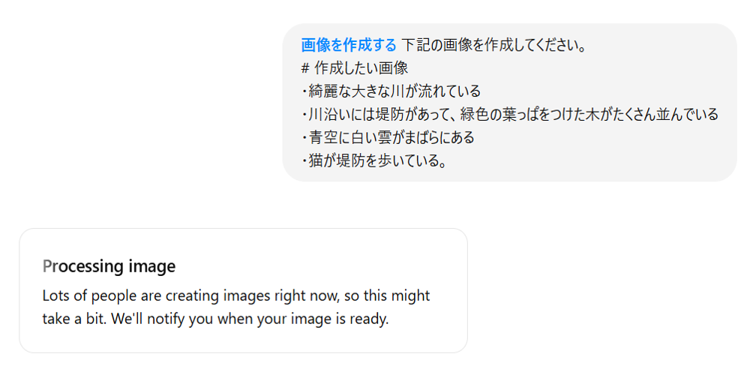This screenshot has height=390, width=753.
Task: Click the phrase 緑色の葉っぱをつけた木がたくさん並んでいる
Action: [x=589, y=114]
